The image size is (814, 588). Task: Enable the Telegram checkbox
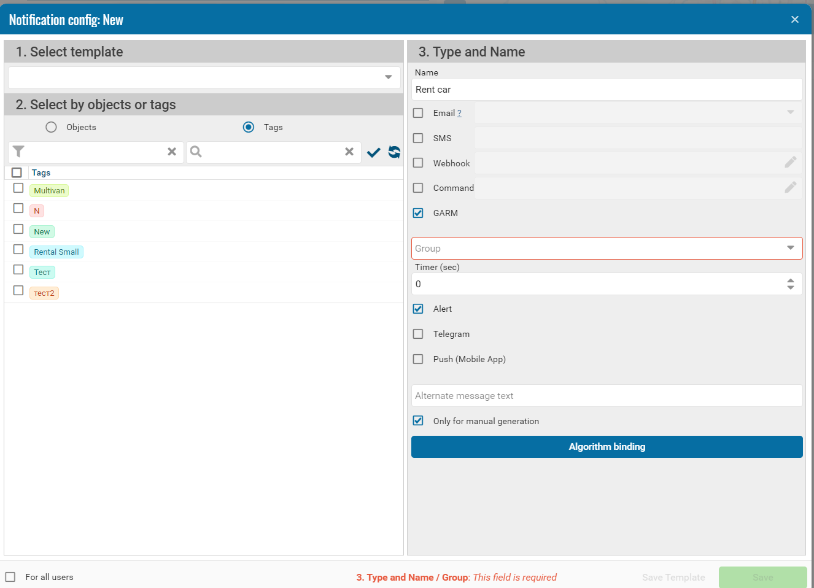pos(418,334)
